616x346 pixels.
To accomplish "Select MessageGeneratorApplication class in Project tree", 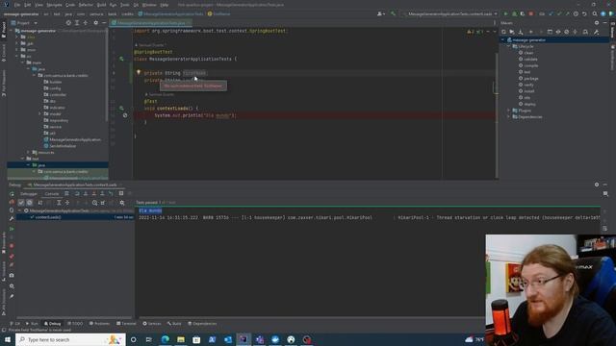I will click(x=75, y=139).
